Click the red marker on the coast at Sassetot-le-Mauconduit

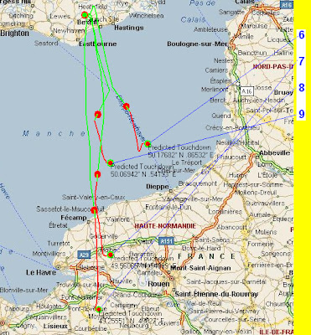pos(94,210)
